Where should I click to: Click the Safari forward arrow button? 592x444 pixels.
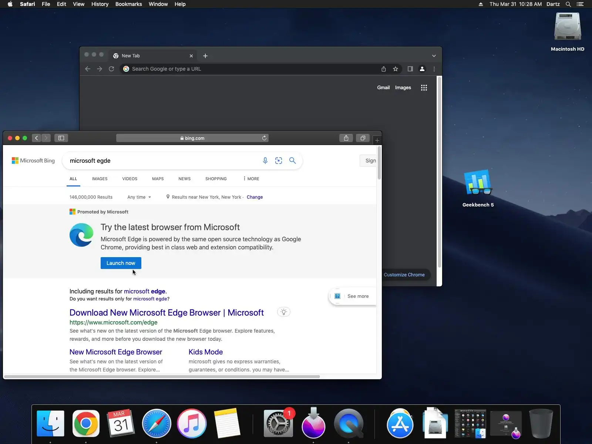46,138
